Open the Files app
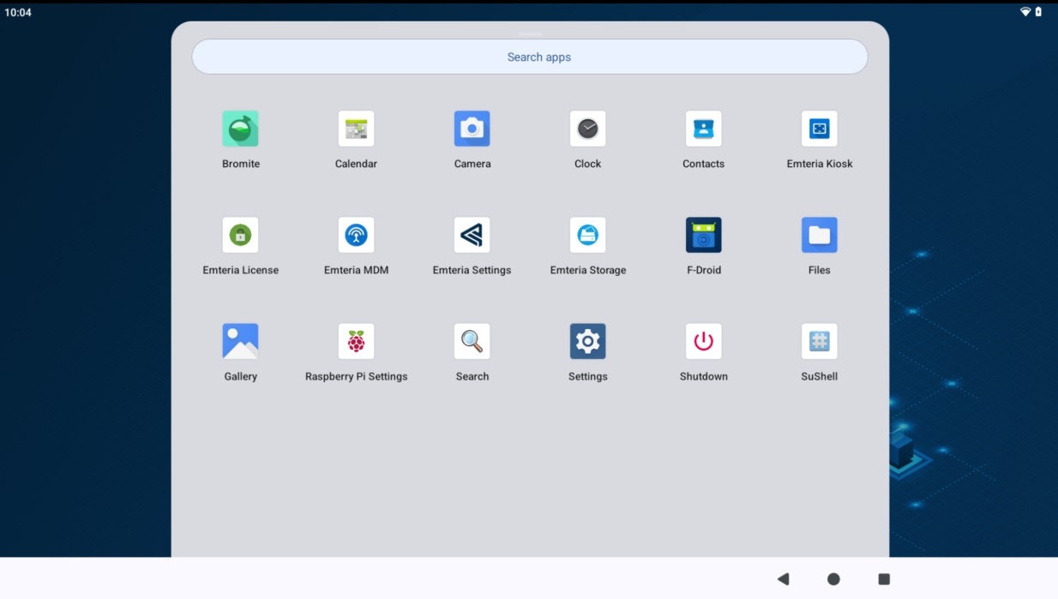 pos(819,235)
